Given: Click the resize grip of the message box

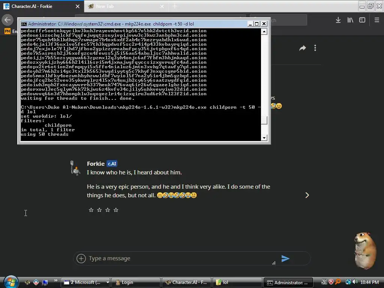Looking at the screenshot, I should 274,263.
